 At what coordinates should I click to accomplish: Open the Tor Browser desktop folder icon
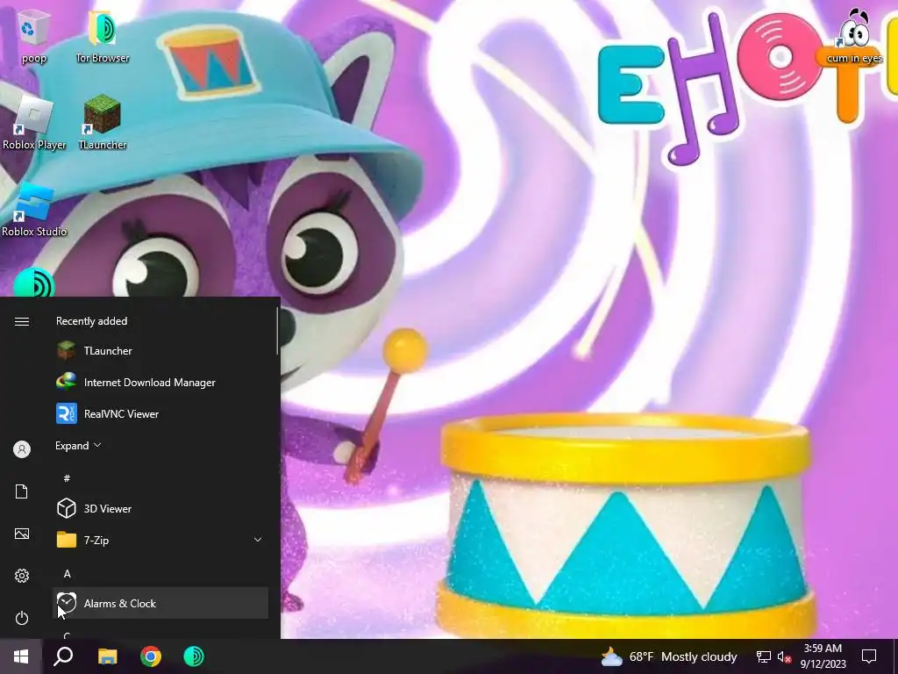(103, 35)
